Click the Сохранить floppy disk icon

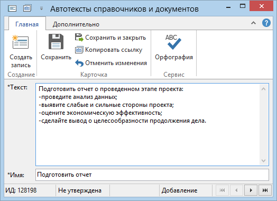(56, 42)
